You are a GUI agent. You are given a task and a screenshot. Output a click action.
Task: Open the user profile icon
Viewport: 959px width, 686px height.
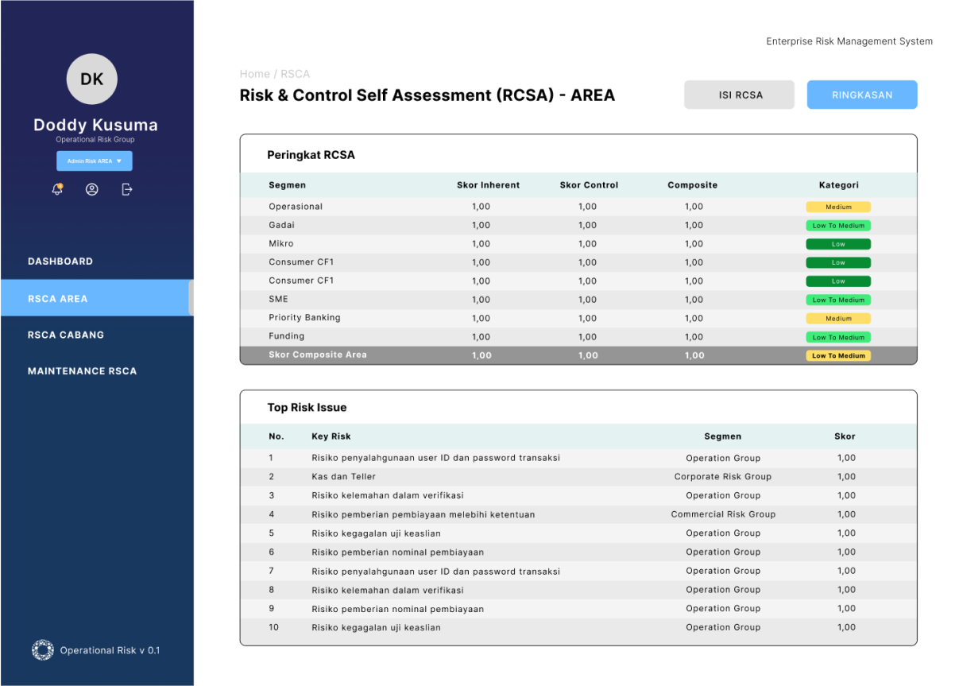[92, 189]
